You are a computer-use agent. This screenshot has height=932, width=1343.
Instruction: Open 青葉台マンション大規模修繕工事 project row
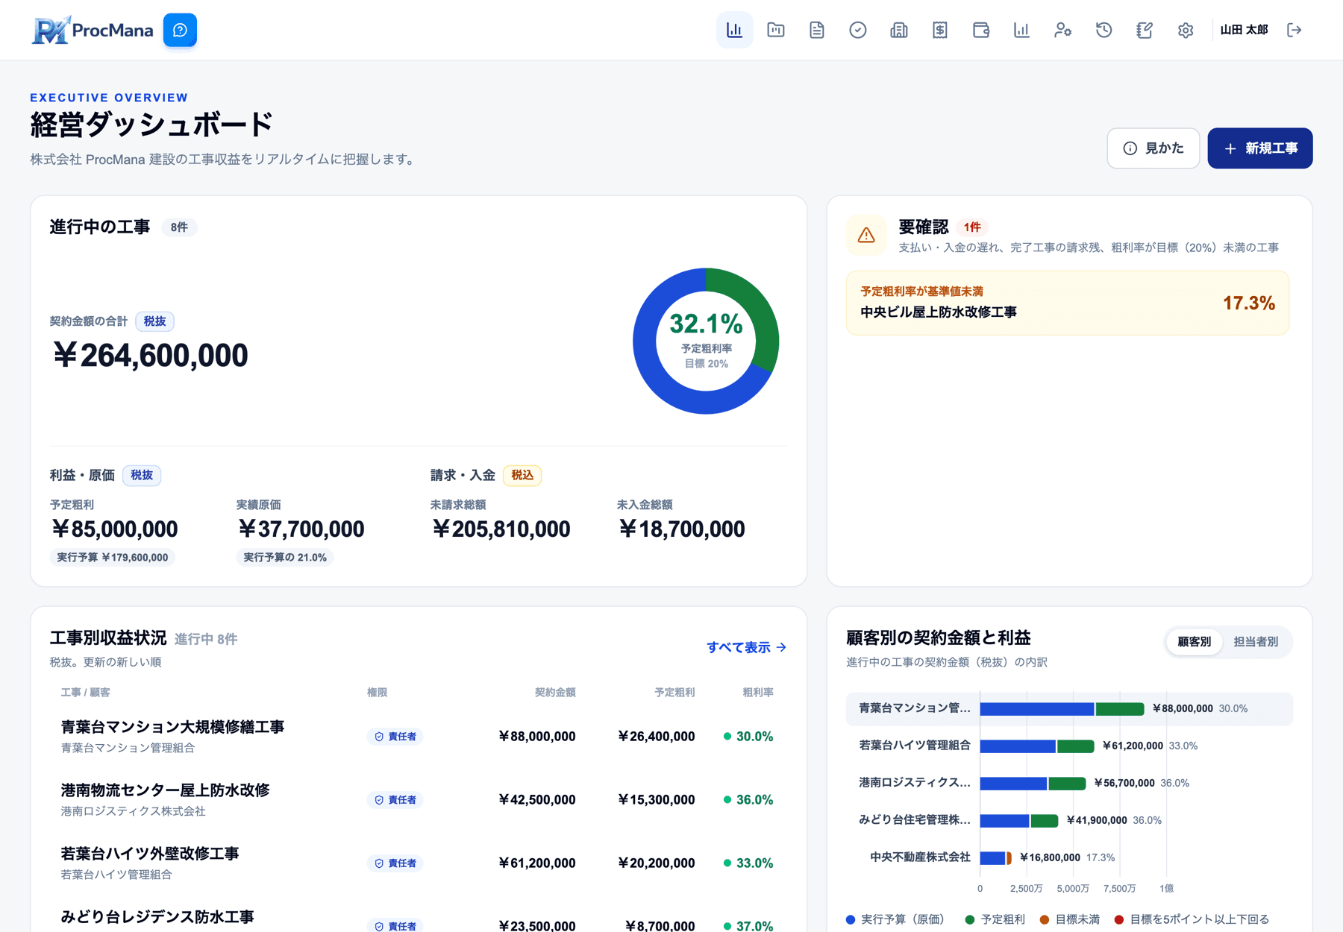pos(419,737)
